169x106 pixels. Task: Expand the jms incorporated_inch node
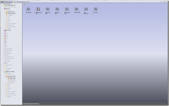pyautogui.click(x=3, y=5)
